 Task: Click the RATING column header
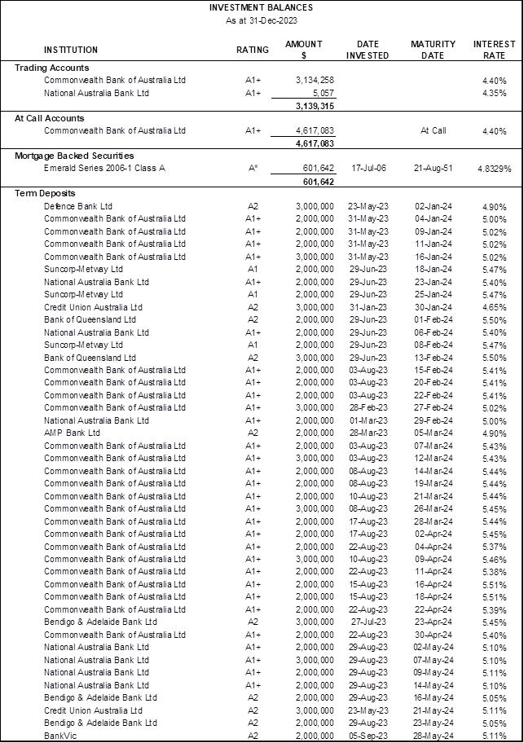pyautogui.click(x=253, y=50)
